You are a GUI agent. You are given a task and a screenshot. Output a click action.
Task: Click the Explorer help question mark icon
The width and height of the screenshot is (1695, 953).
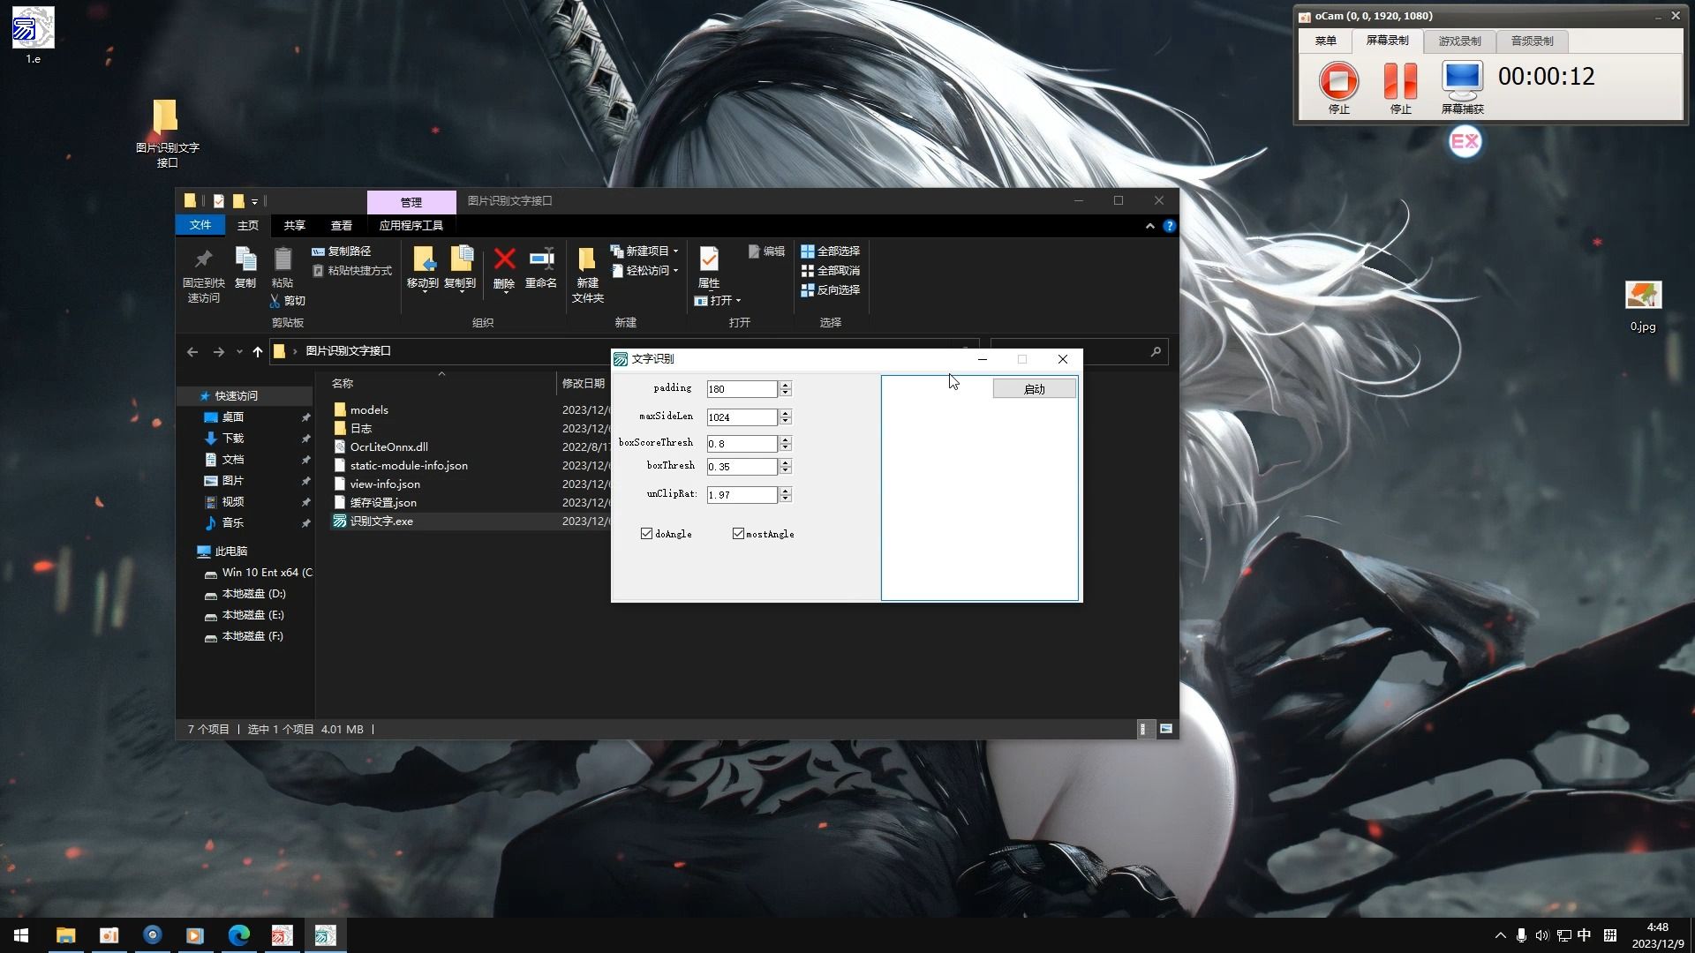pos(1169,226)
